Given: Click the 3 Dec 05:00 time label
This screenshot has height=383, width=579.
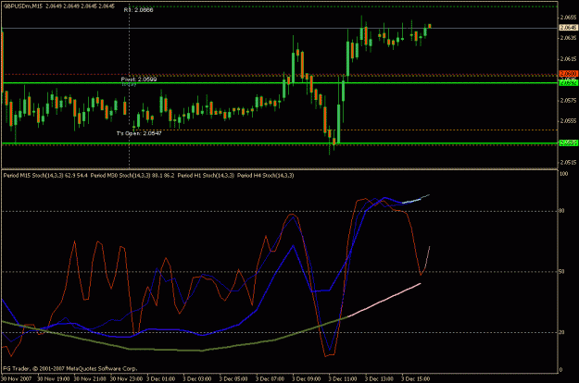Looking at the screenshot, I should coord(233,378).
